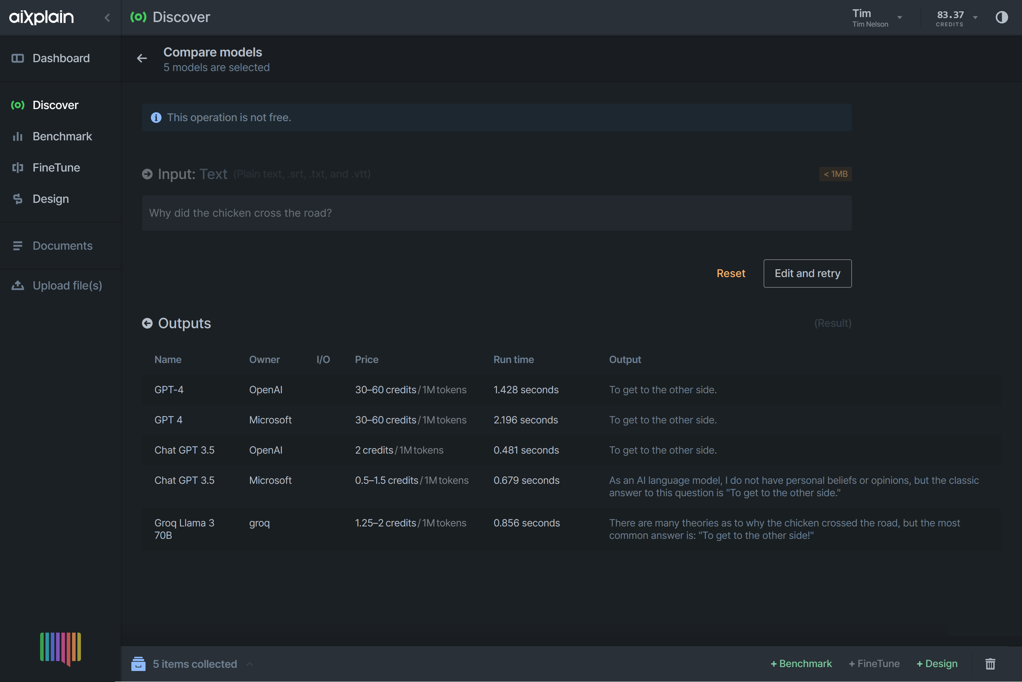Click + Benchmark in the bottom bar
Screen dimensions: 1022x682
(801, 664)
